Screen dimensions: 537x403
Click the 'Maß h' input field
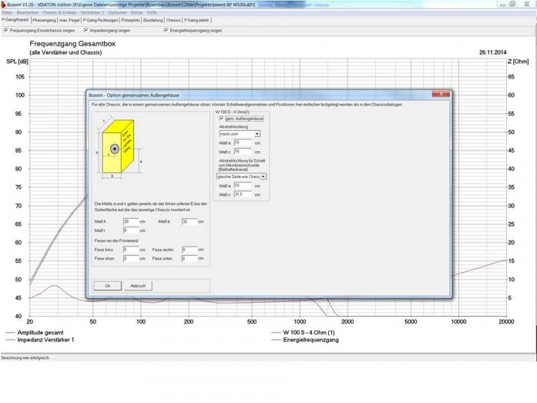130,222
